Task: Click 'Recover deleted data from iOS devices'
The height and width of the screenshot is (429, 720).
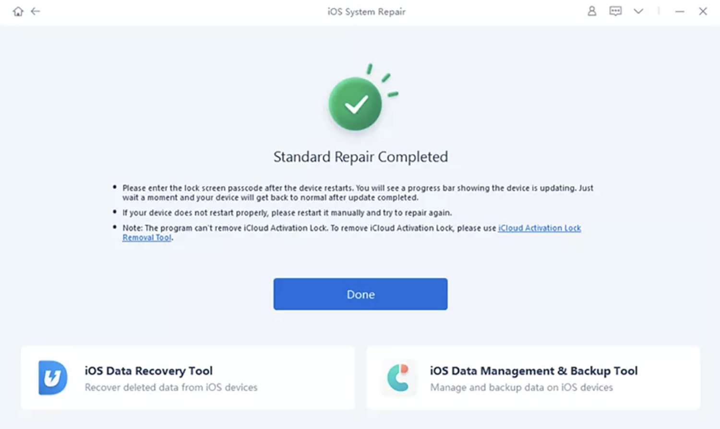Action: [171, 387]
